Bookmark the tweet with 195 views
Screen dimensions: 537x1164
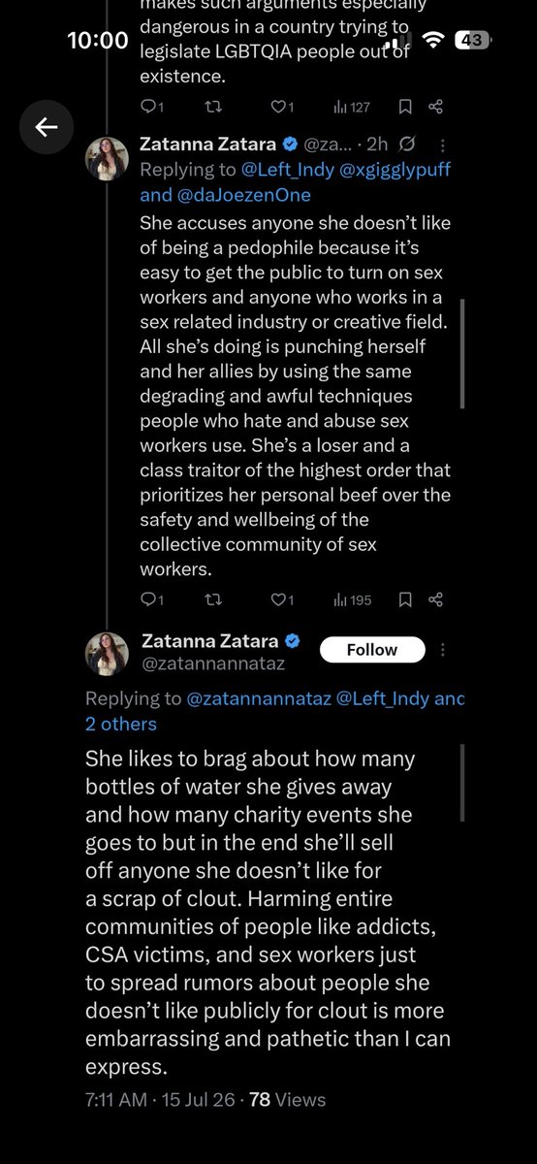coord(406,599)
